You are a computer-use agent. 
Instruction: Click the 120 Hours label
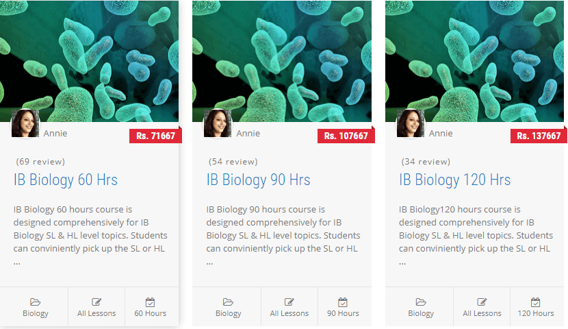click(x=536, y=313)
